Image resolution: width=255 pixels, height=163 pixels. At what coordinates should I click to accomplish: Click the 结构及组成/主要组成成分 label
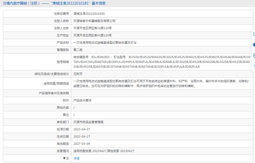[52, 74]
